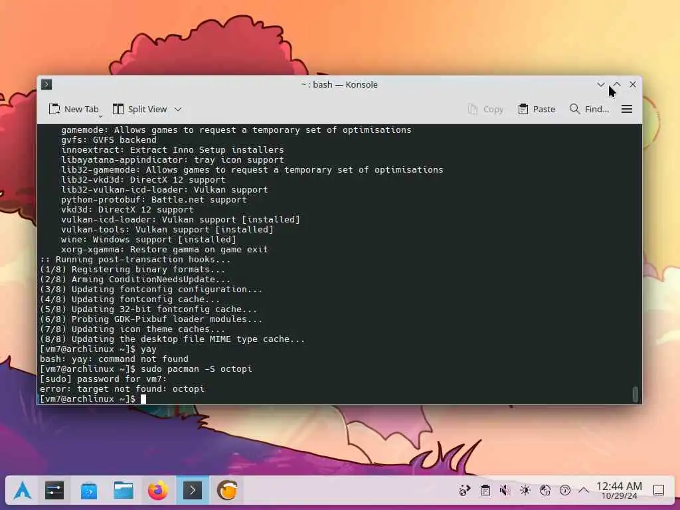Viewport: 680px width, 510px height.
Task: Click the ':: Running post-transaction hooks...' line
Action: 135,260
